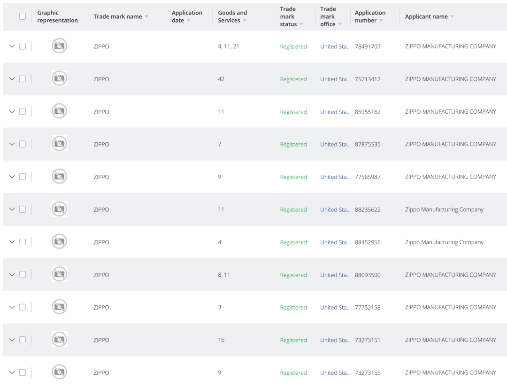Click no-image placeholder icon for application 88093500

[60, 274]
